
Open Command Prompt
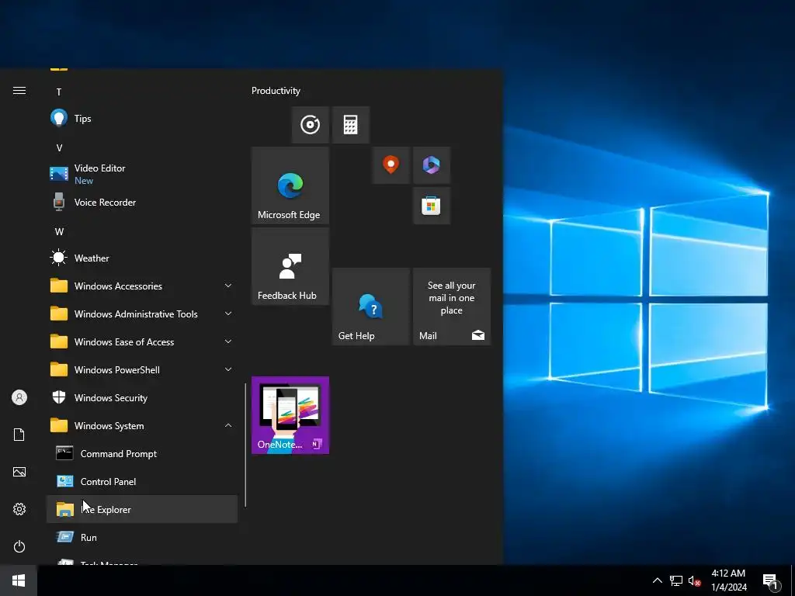pos(142,453)
